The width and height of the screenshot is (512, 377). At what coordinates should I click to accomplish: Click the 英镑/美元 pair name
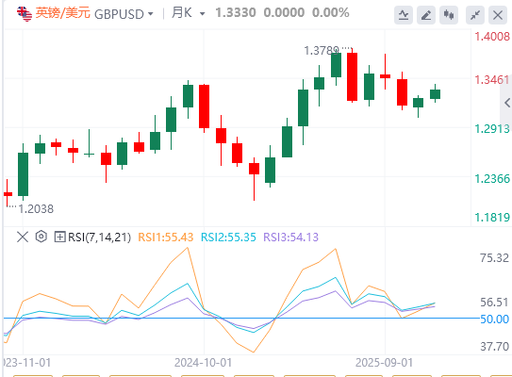tap(62, 13)
